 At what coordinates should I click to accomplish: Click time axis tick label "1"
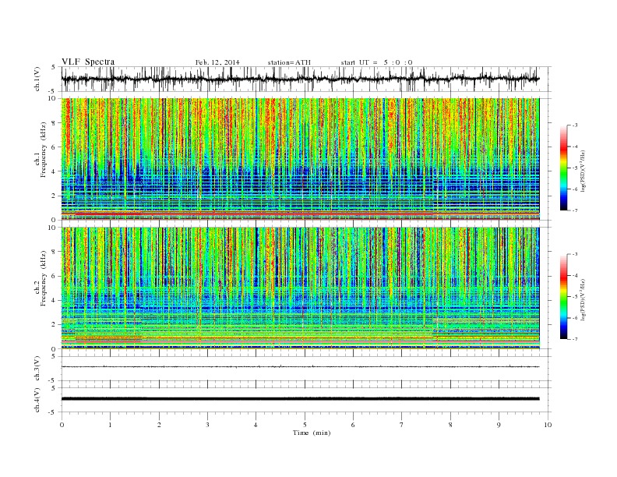pos(110,425)
